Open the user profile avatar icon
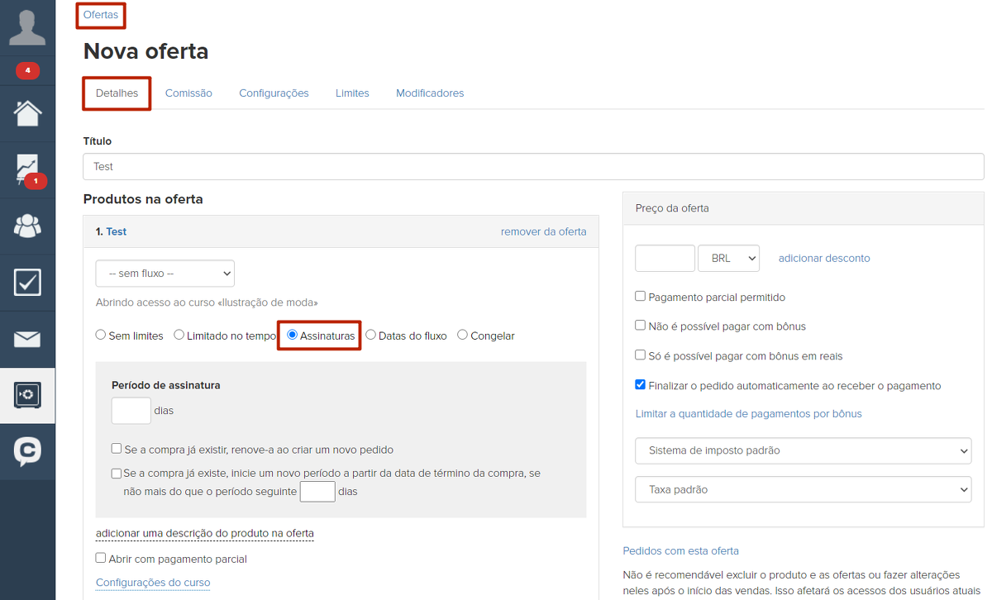 [x=27, y=27]
